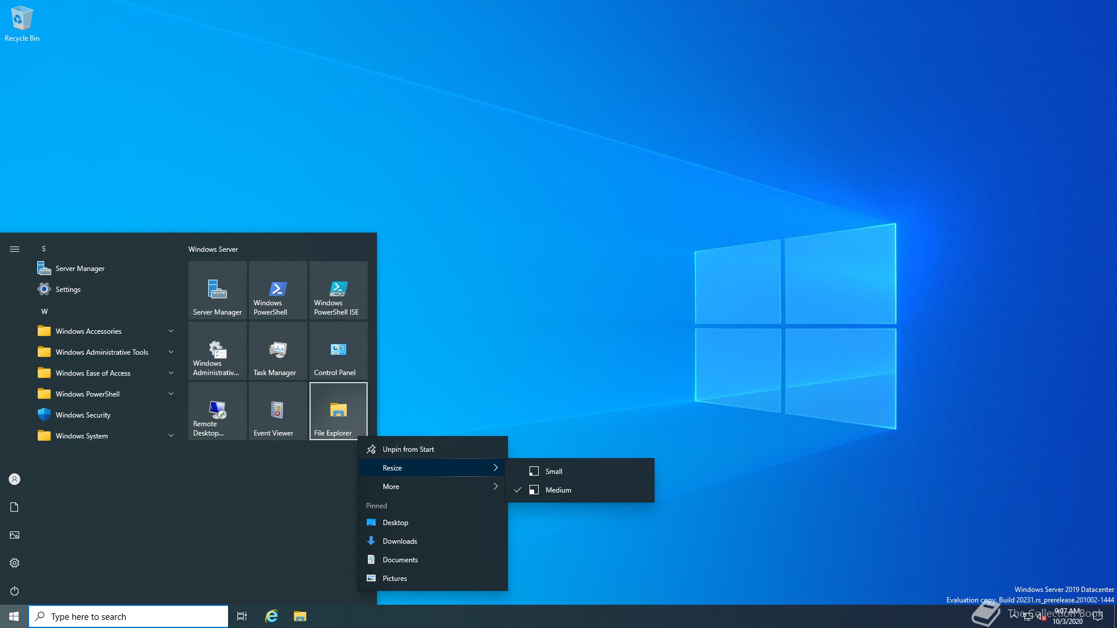Expand the Windows Administrative Tools folder

(106, 352)
